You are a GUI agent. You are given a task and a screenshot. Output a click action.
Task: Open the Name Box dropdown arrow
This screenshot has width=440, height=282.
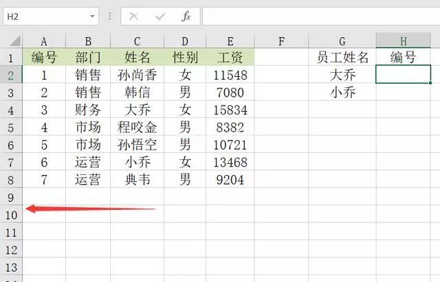pos(93,16)
